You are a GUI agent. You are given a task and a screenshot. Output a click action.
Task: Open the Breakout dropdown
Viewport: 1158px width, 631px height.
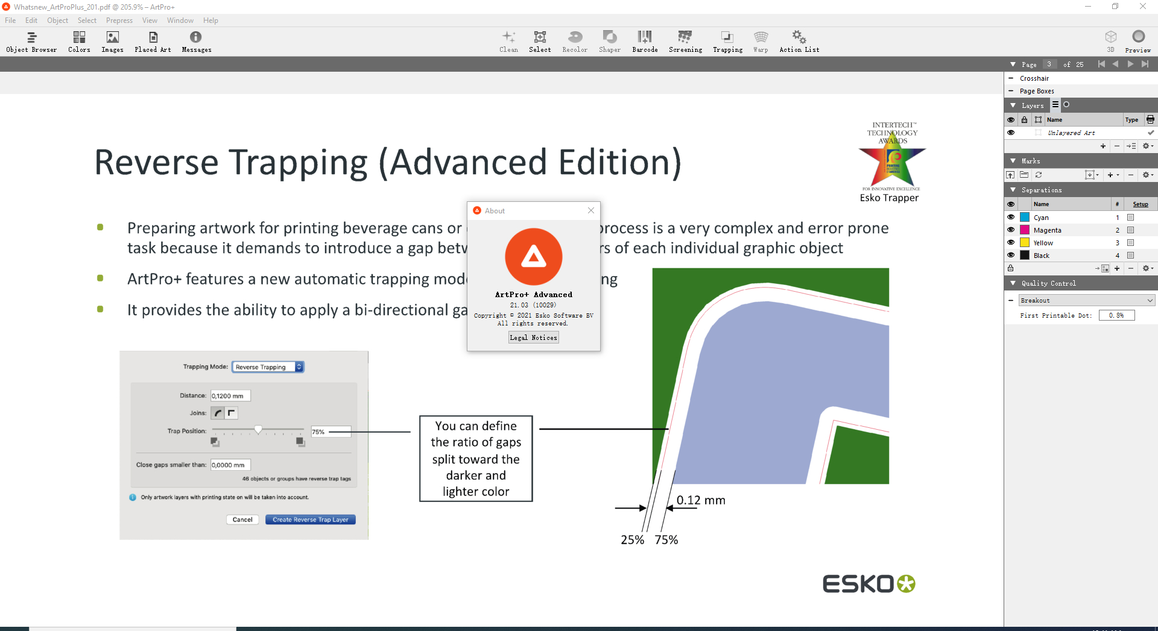[x=1087, y=300]
